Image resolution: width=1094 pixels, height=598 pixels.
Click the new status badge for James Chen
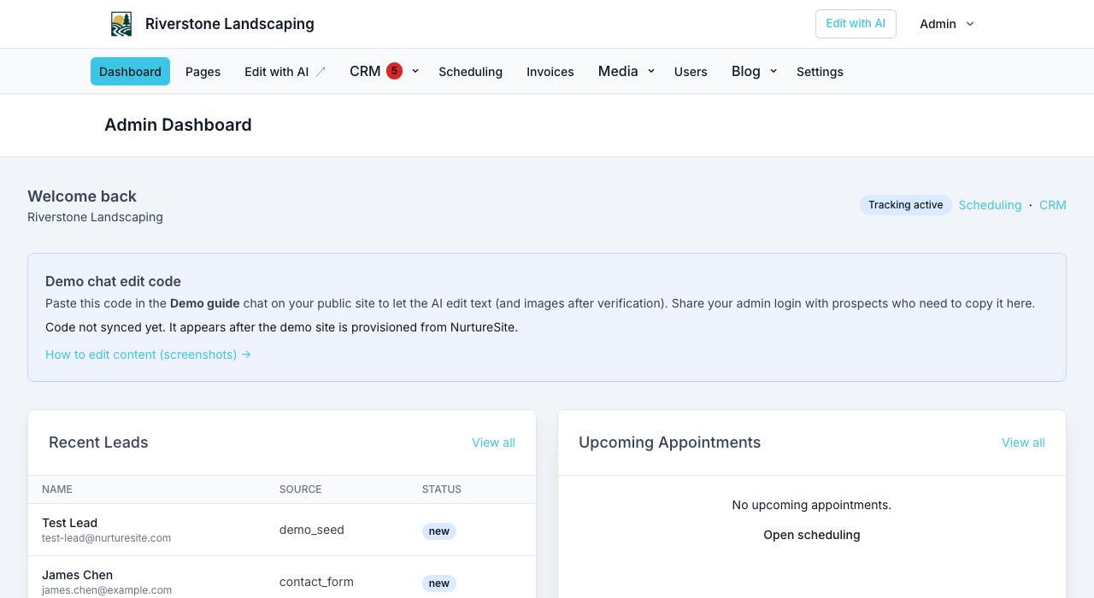pyautogui.click(x=439, y=583)
